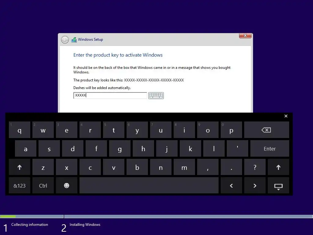The image size is (313, 235).
Task: Tap the u key
Action: (161, 130)
